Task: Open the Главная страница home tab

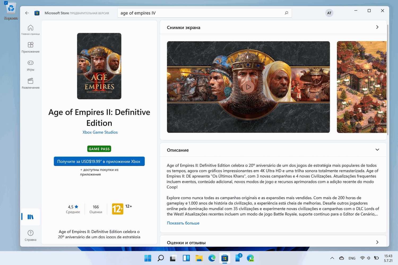Action: (x=31, y=30)
